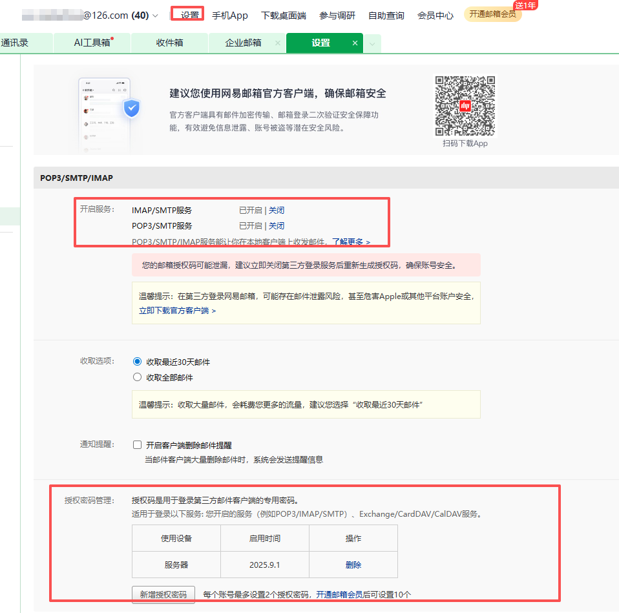
Task: Click the POP3/SMTP/IMAP section header
Action: click(x=326, y=178)
